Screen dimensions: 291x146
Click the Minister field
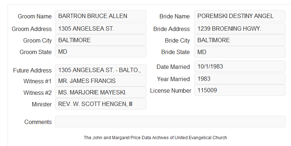100,104
